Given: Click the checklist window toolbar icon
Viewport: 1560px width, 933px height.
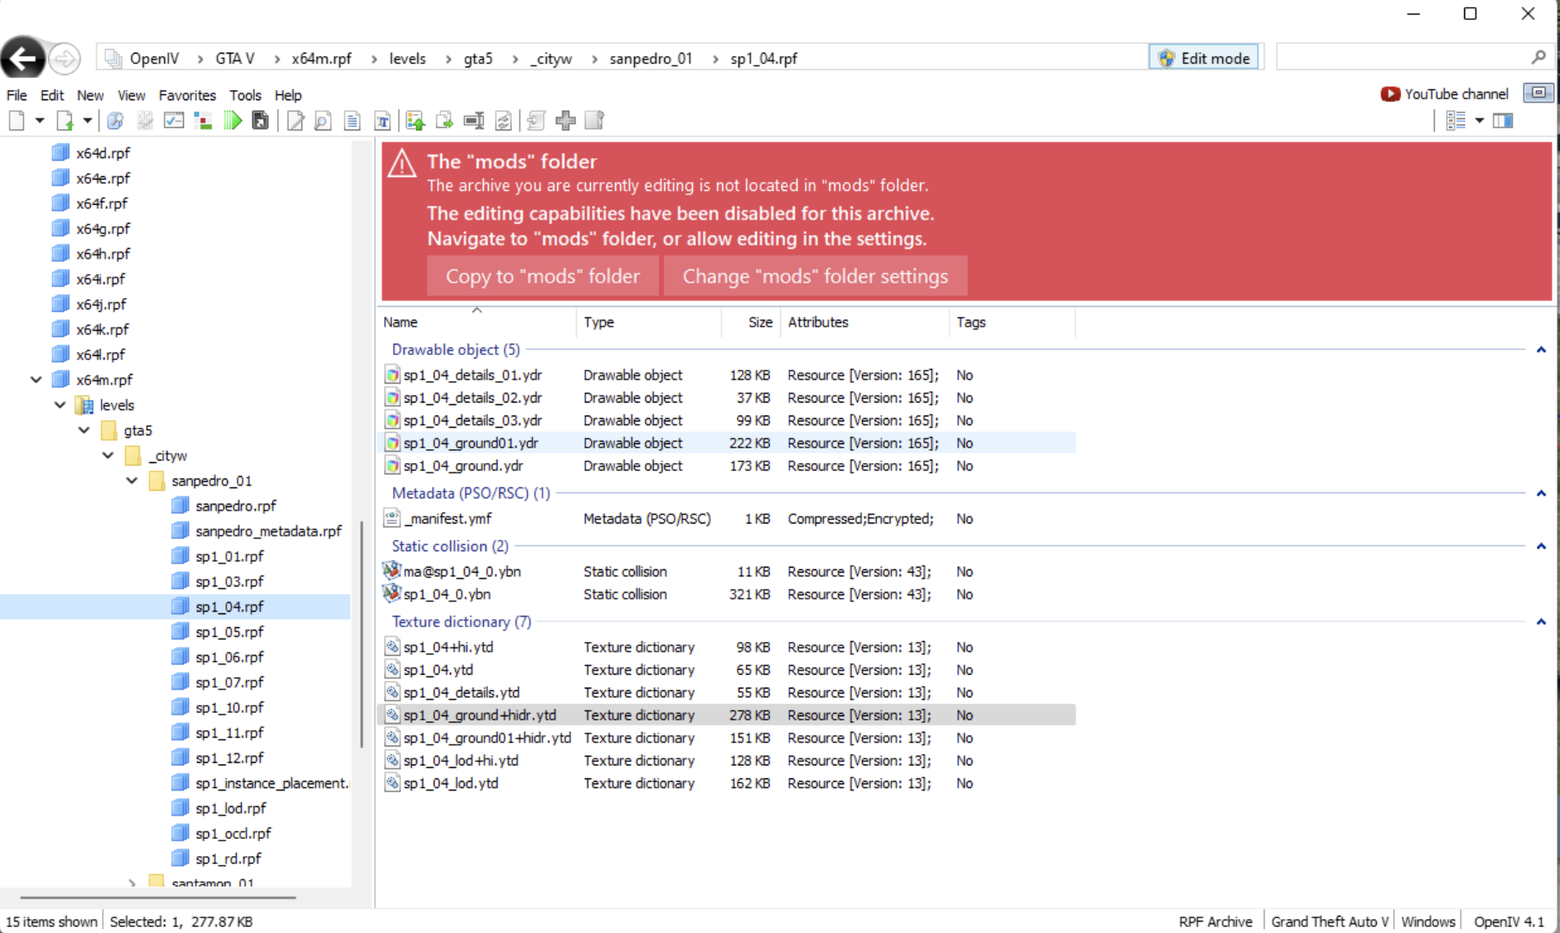Looking at the screenshot, I should click(x=174, y=121).
